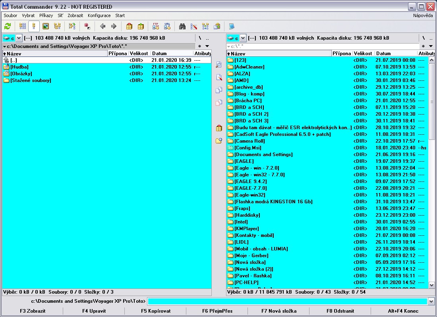Image resolution: width=437 pixels, height=317 pixels.
Task: Click the FTP connect toolbar icon
Action: click(156, 26)
